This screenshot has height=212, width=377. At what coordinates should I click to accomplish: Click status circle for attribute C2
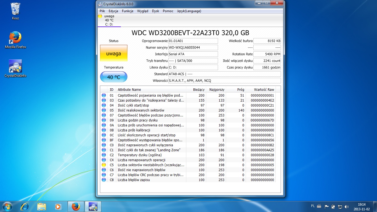[104, 155]
